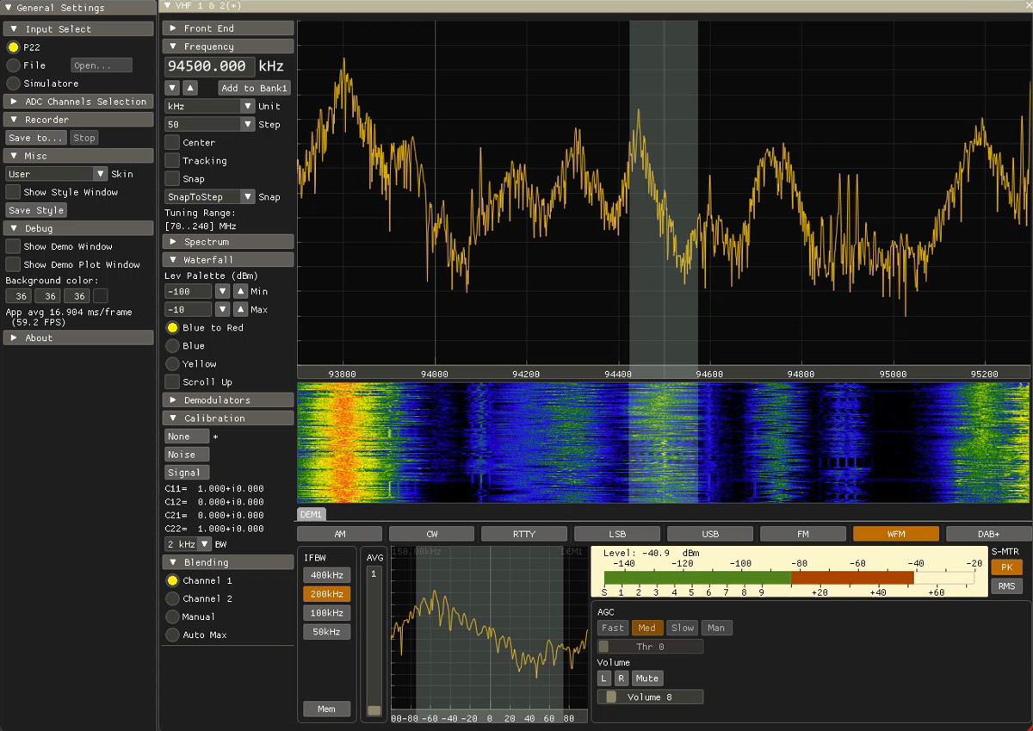Select the P22 input radio button

(x=13, y=47)
